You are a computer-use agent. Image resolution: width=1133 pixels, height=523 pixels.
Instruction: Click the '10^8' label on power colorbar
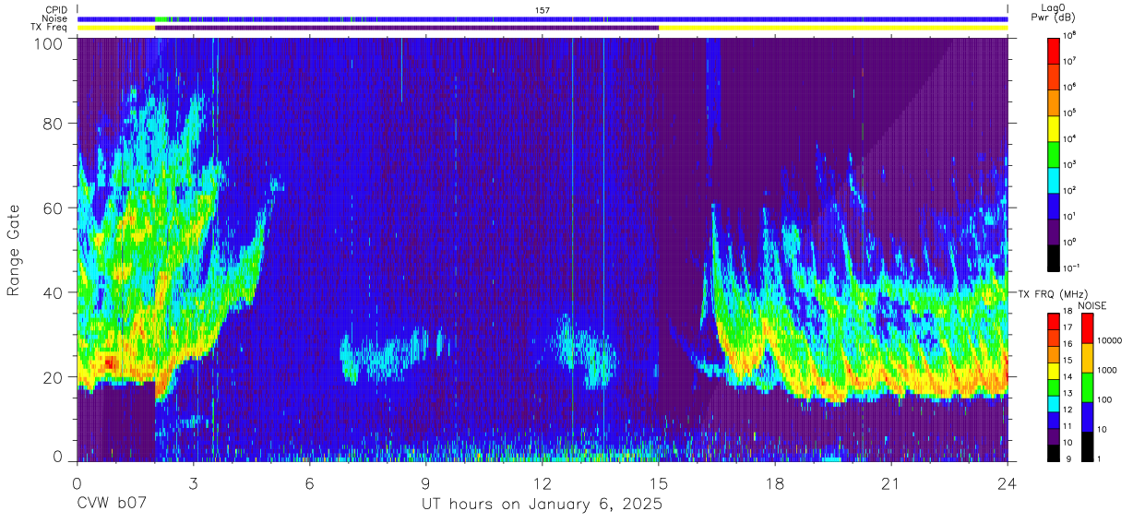click(x=1071, y=36)
